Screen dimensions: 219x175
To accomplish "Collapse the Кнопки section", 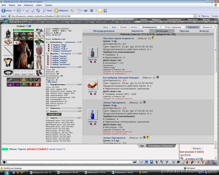I will pos(47,111).
